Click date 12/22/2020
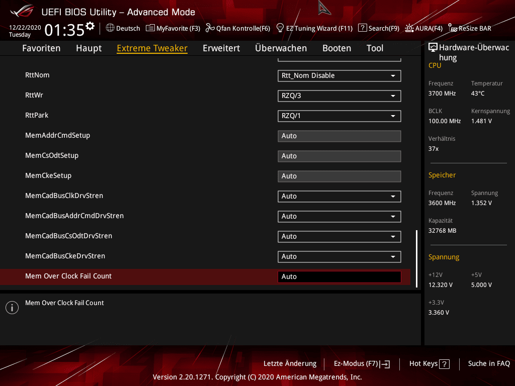The height and width of the screenshot is (386, 515). (x=25, y=28)
